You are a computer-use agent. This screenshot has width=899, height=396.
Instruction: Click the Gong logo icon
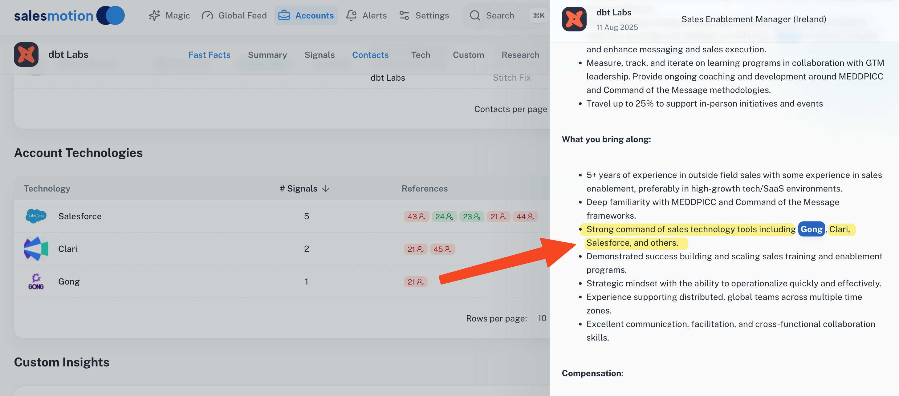tap(36, 281)
